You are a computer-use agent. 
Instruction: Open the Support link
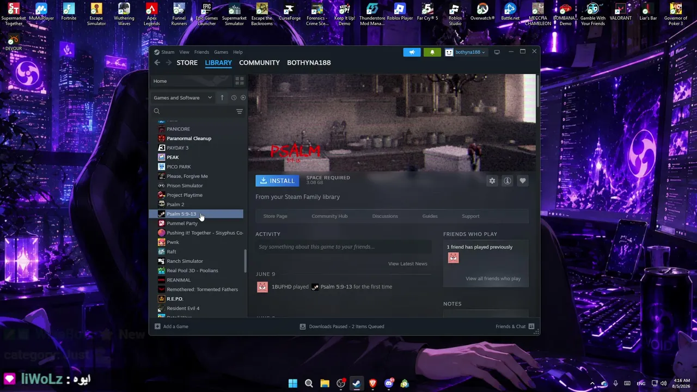tap(470, 216)
